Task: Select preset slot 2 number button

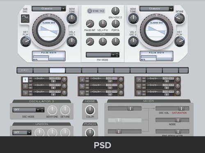Action: (25, 86)
